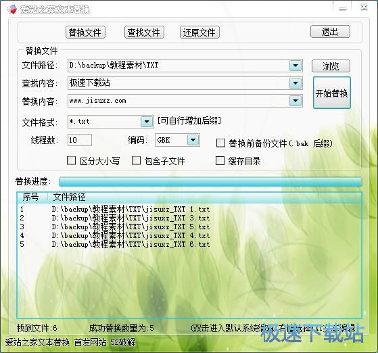Viewport: 378px width, 353px height.
Task: Enable 替换前备份文件 checkbox
Action: click(x=220, y=143)
